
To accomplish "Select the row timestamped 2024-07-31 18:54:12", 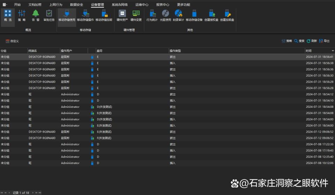I will click(167, 94).
